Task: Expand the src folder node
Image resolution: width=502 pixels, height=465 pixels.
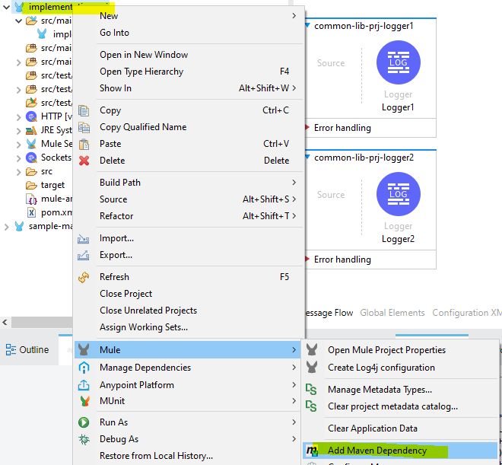Action: tap(18, 172)
